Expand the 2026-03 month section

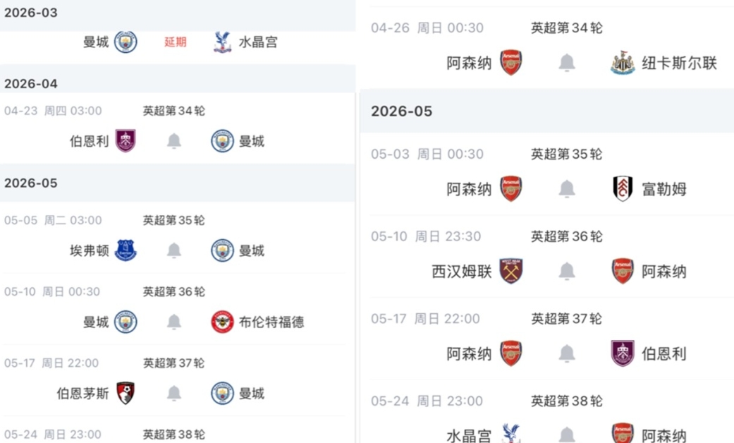(x=31, y=12)
